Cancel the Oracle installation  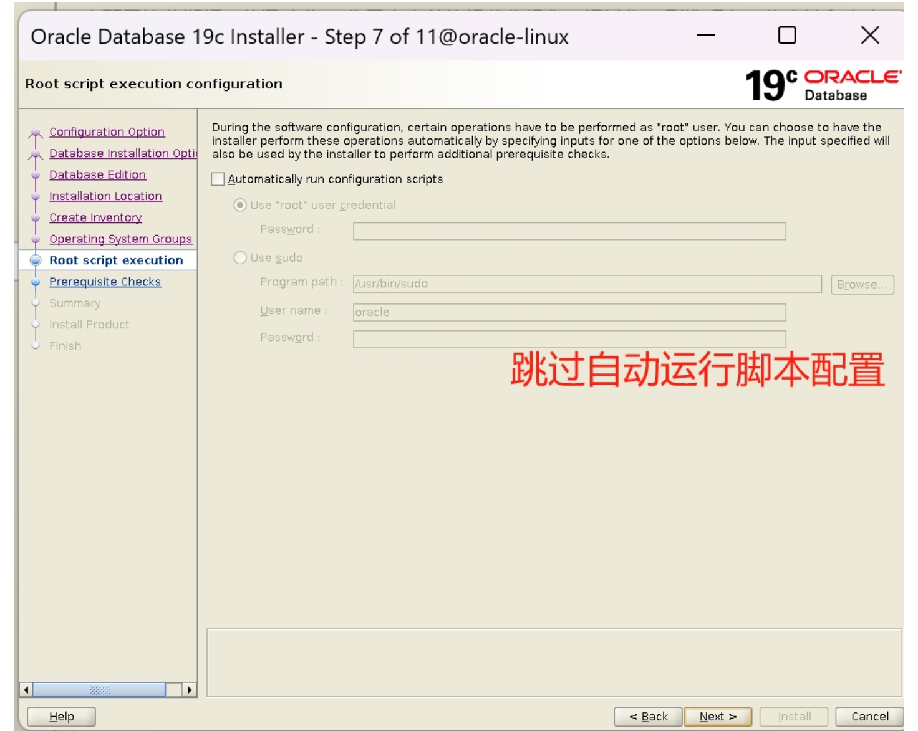[870, 716]
